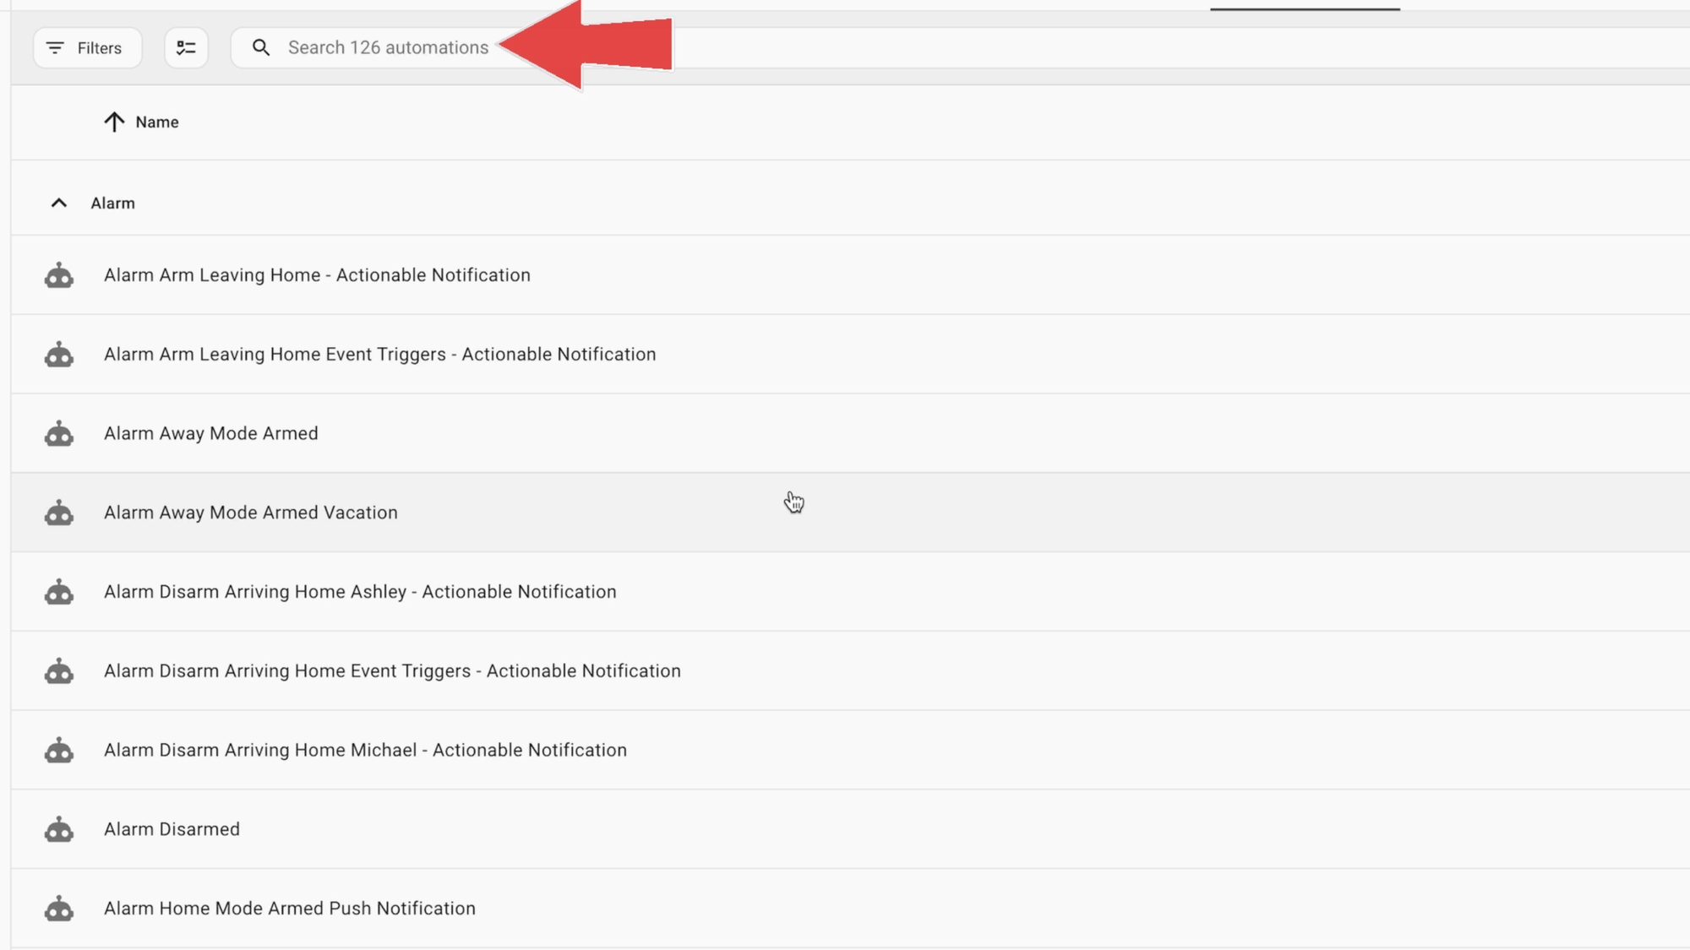Collapse the Alarm group chevron
This screenshot has height=950, width=1690.
58,204
